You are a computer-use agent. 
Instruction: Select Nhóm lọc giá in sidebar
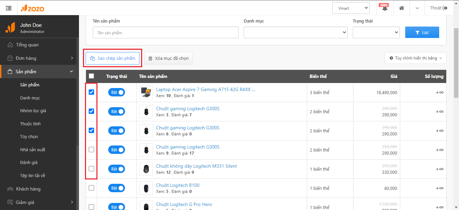pos(33,111)
